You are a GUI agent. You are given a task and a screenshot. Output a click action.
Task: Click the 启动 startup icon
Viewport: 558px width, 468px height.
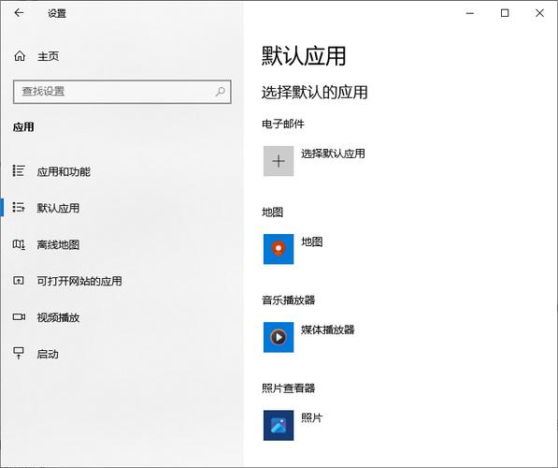[19, 353]
